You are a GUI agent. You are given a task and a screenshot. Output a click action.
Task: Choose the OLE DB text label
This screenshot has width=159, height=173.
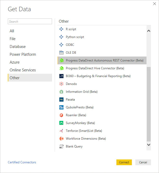[x=71, y=53]
